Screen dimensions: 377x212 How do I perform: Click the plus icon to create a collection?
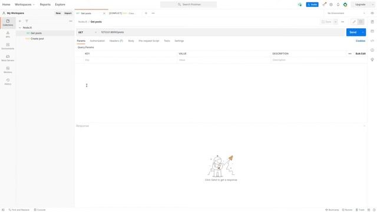[20, 21]
